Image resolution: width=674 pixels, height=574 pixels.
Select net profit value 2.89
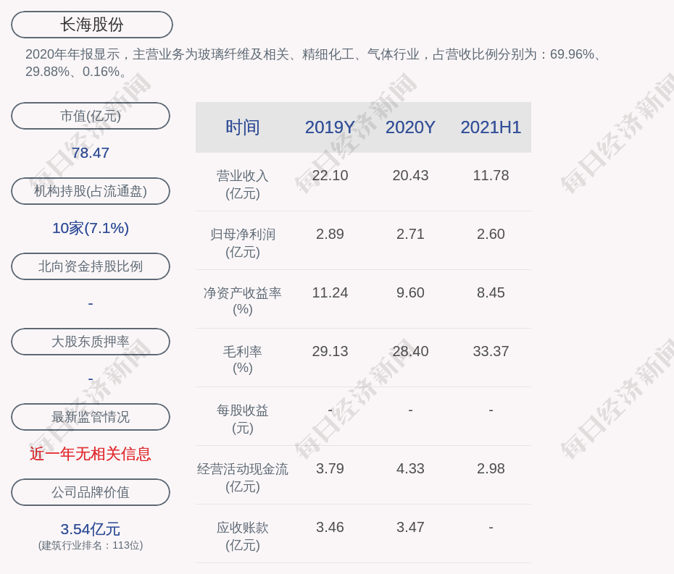click(330, 234)
